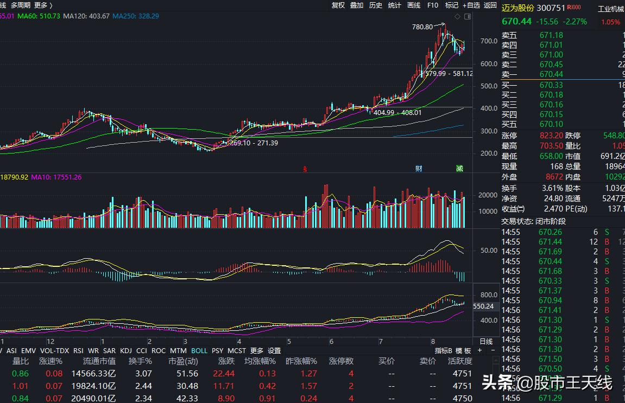
Task: Sort table by 量比 column
Action: [20, 361]
